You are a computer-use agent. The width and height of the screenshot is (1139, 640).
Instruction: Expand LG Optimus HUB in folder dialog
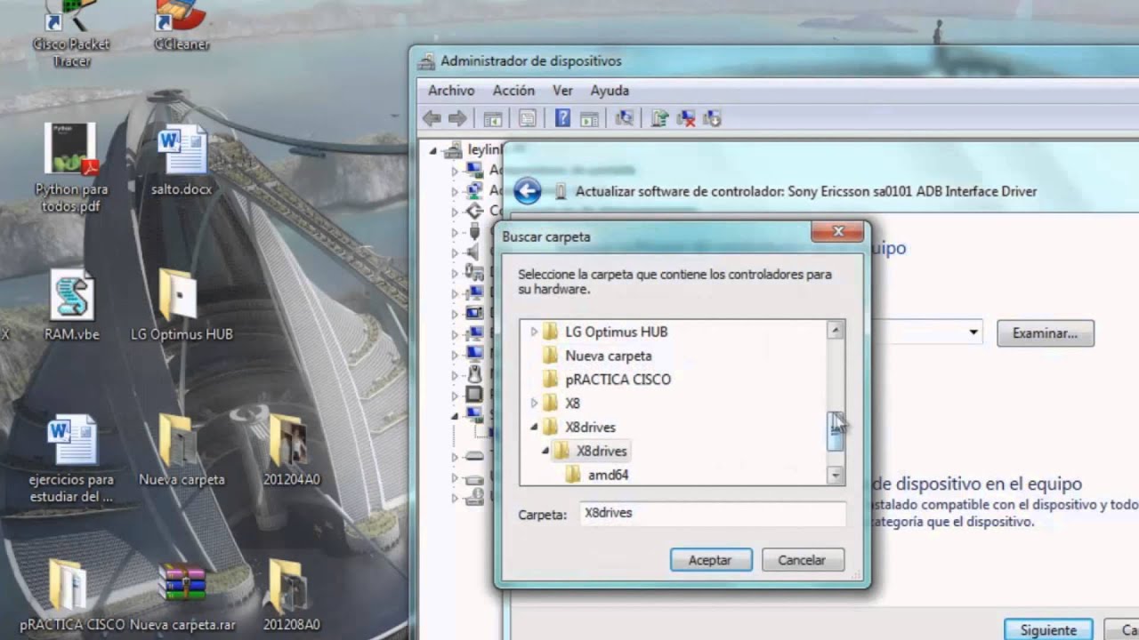pos(534,332)
